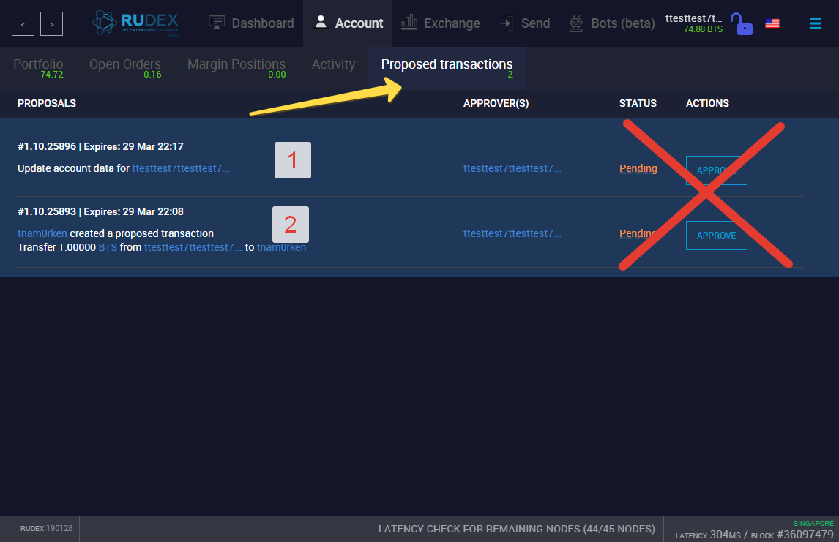Open language selector US flag
This screenshot has width=839, height=542.
point(772,23)
